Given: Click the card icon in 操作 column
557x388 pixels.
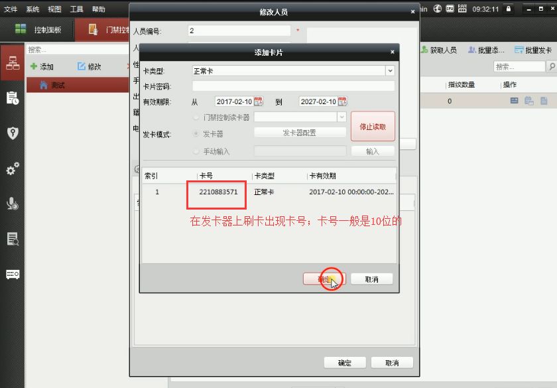Looking at the screenshot, I should (x=514, y=101).
